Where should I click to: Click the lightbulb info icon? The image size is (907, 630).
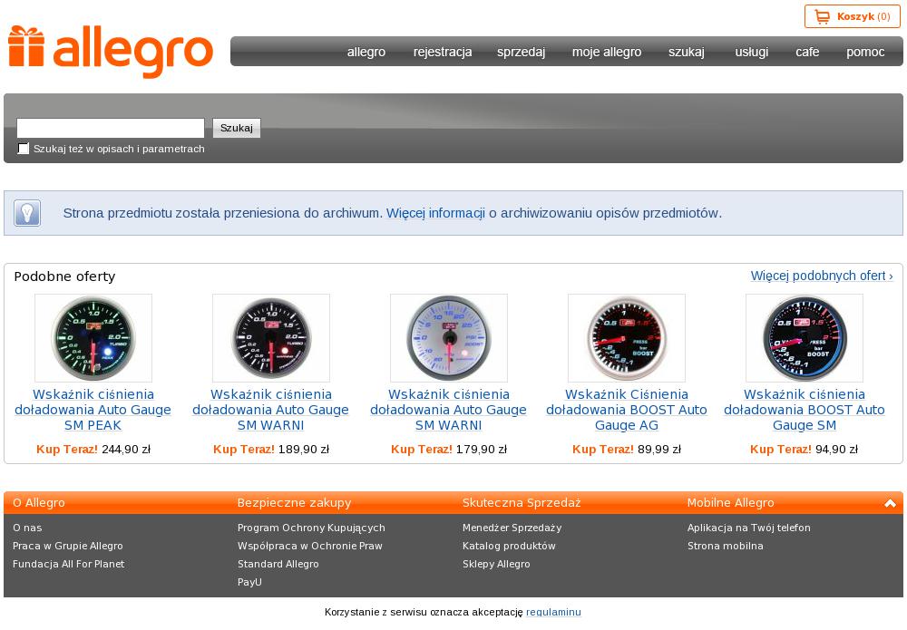pos(27,213)
